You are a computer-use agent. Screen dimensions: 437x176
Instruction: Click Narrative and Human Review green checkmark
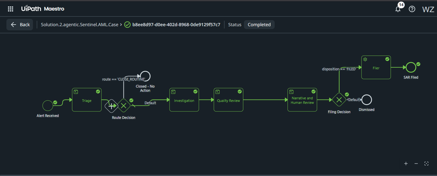click(313, 91)
